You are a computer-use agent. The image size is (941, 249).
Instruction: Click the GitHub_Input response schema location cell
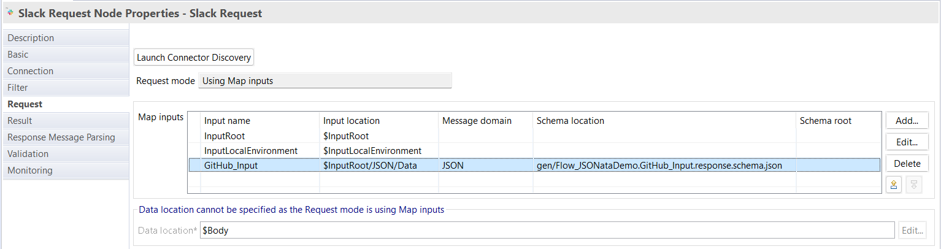[x=659, y=165]
